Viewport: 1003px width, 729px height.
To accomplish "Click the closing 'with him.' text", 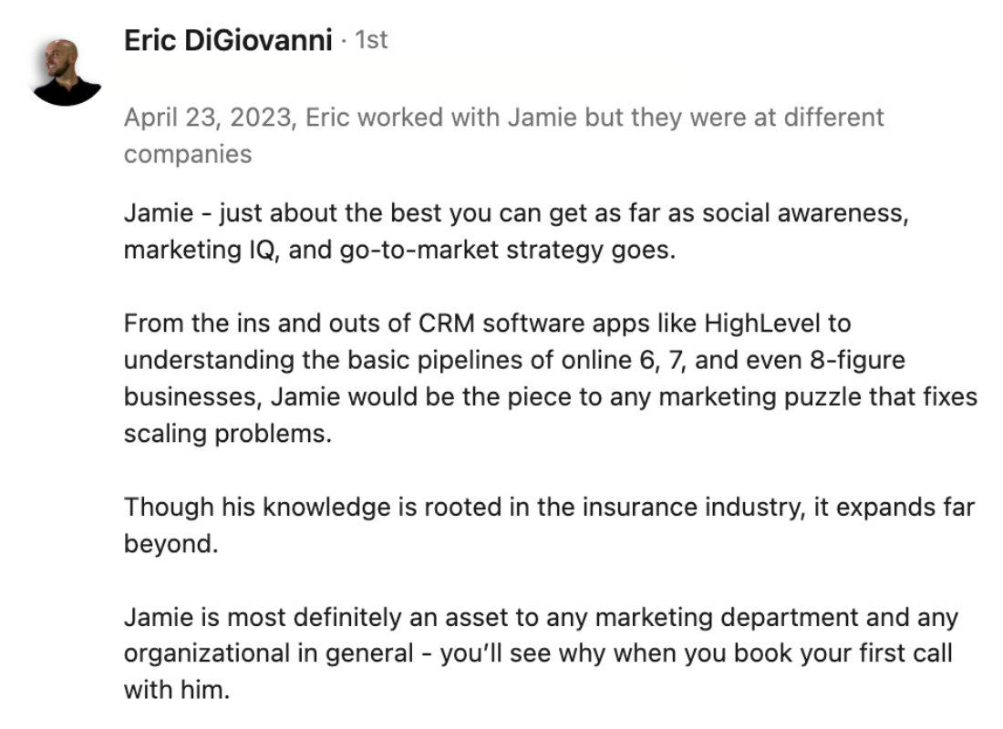I will [x=177, y=691].
